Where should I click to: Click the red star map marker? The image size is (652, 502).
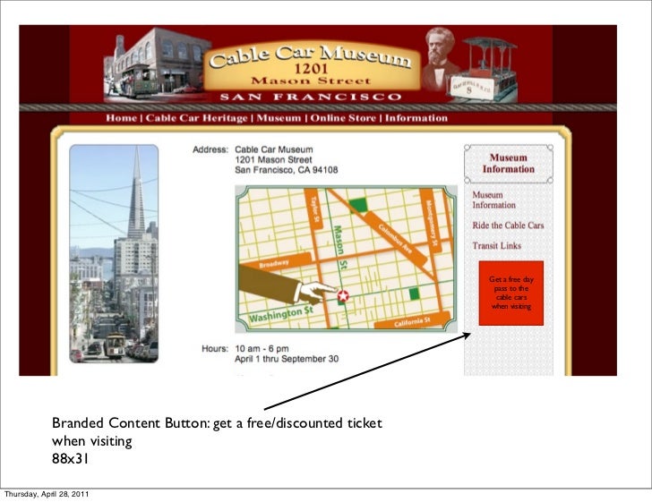pos(343,296)
